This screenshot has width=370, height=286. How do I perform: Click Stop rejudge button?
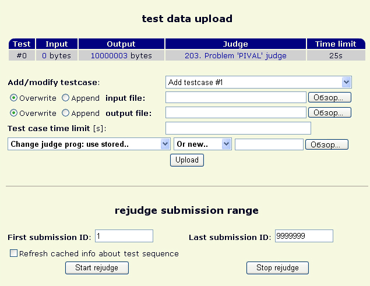tap(277, 268)
